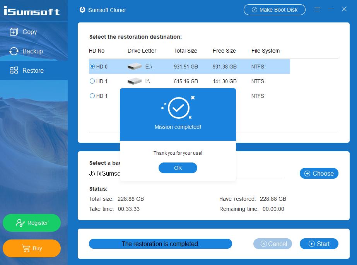Click the Thank you for your use! message
Viewport: 357px width, 265px height.
[178, 153]
